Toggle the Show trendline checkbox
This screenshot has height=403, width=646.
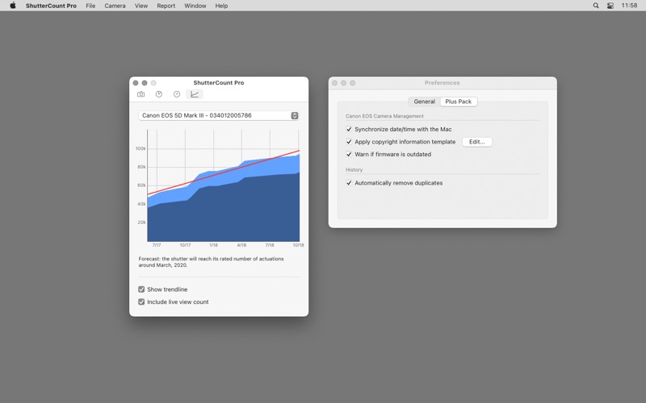coord(141,289)
